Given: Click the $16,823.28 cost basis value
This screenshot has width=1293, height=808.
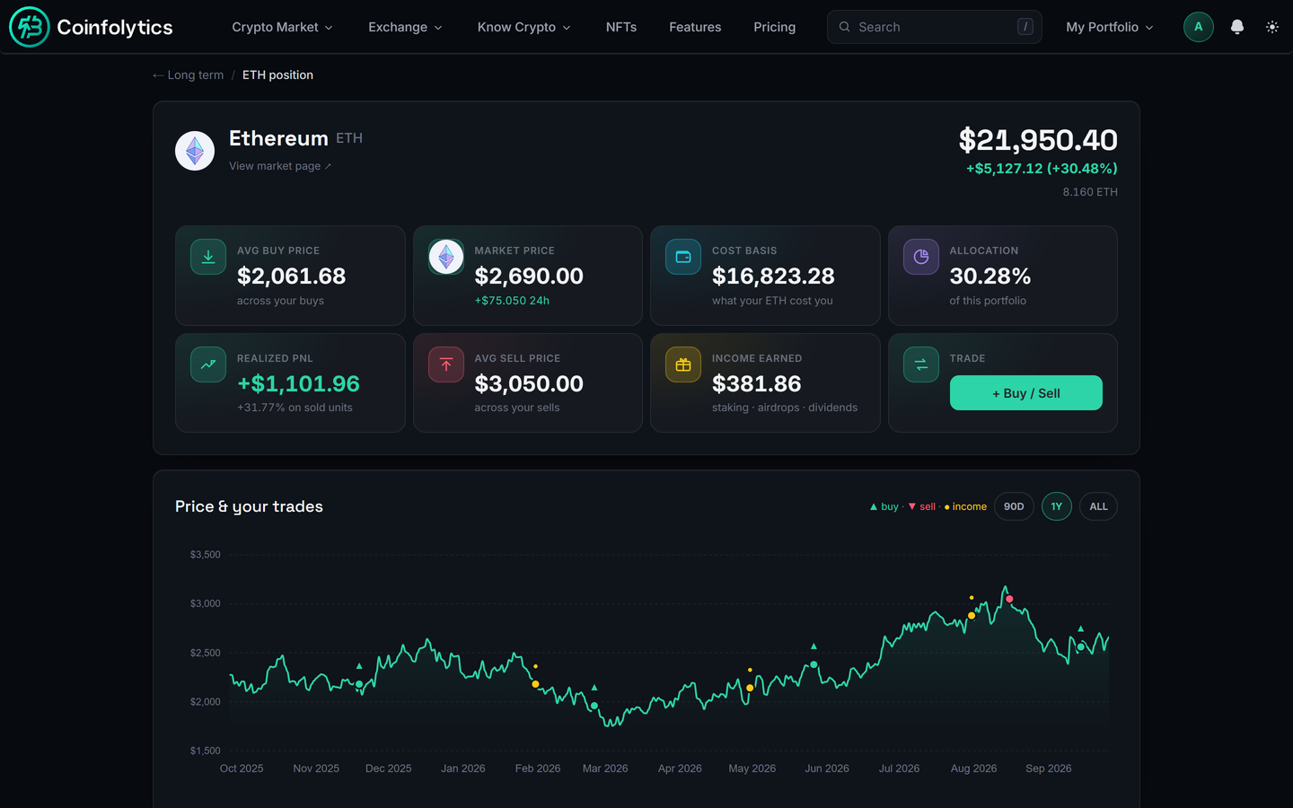Looking at the screenshot, I should tap(773, 276).
